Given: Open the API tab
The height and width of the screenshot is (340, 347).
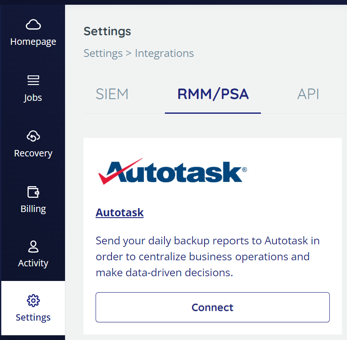Looking at the screenshot, I should tap(308, 94).
